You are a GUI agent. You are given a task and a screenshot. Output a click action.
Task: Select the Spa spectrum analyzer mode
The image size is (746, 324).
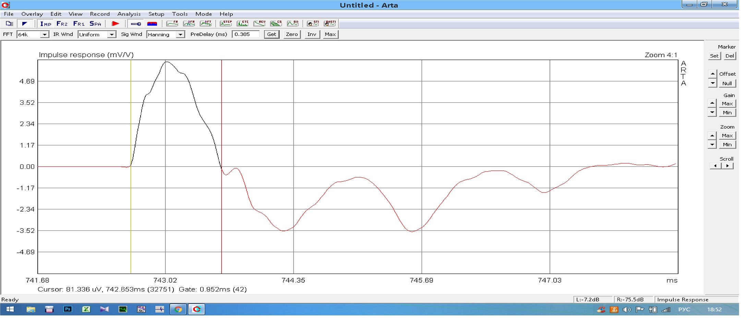point(95,24)
